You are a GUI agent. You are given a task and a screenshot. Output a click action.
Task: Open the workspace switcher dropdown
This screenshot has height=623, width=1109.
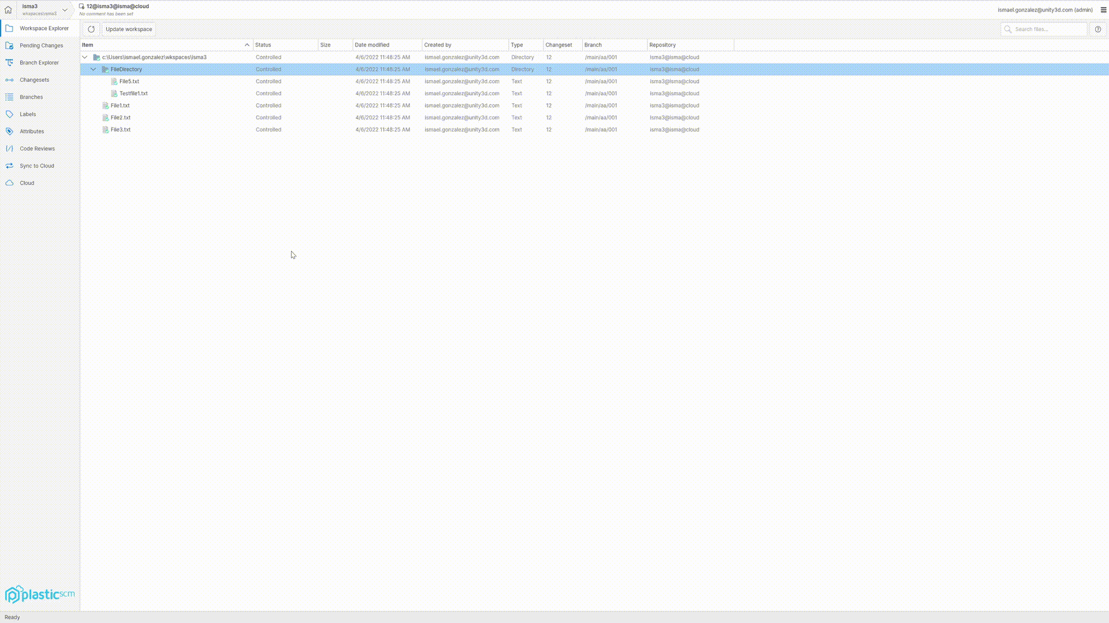tap(65, 10)
